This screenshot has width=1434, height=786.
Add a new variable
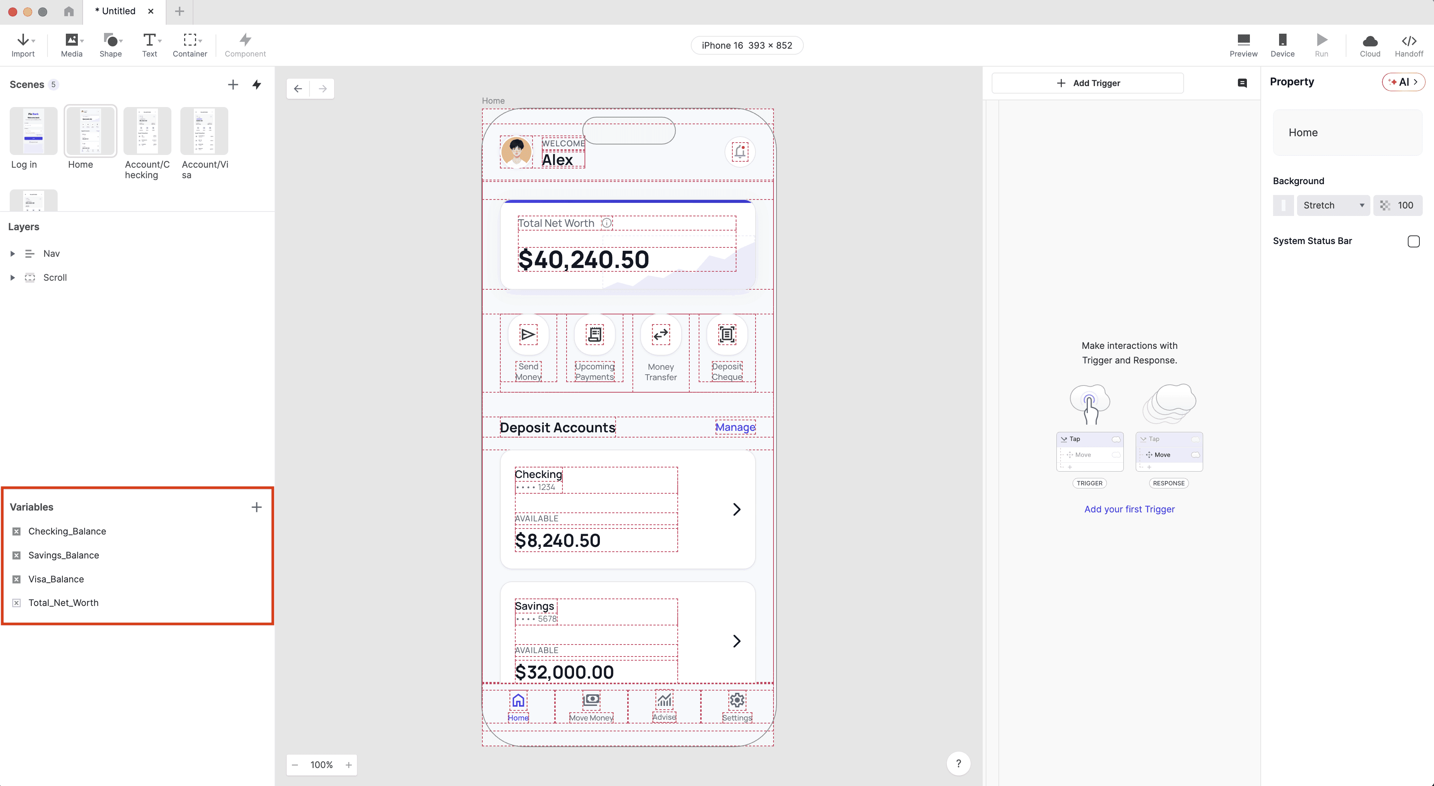[x=256, y=507]
